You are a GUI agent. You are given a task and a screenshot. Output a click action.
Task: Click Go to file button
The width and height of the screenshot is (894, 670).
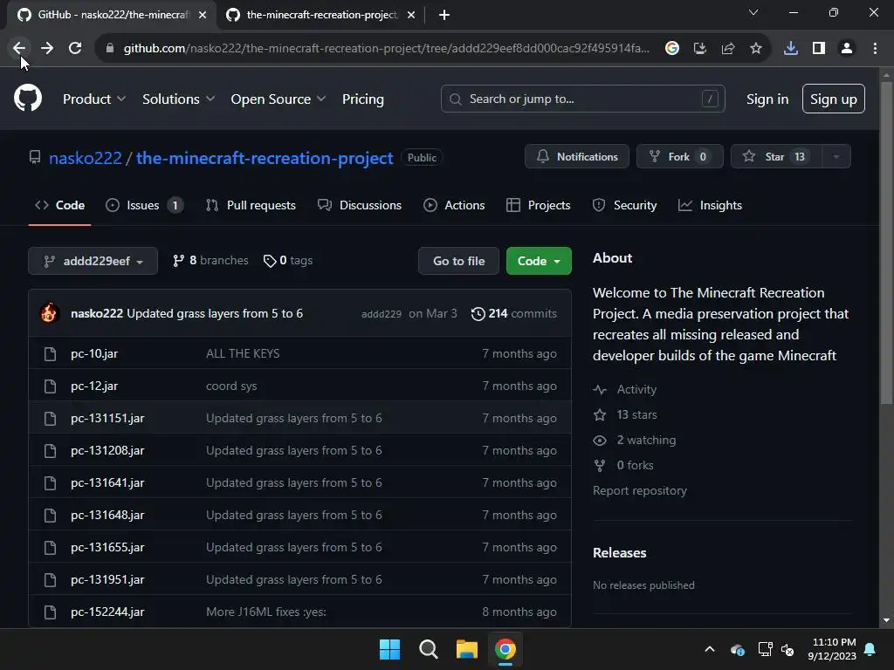[x=458, y=261]
